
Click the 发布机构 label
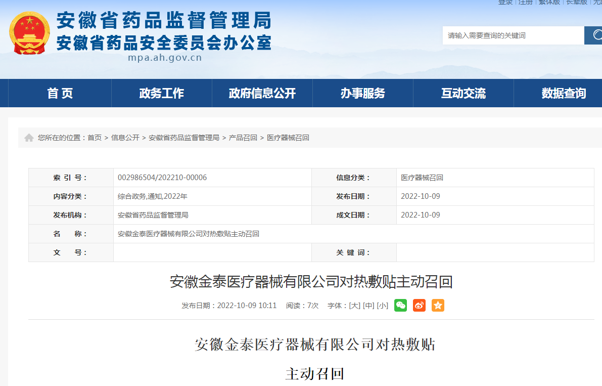pos(71,215)
